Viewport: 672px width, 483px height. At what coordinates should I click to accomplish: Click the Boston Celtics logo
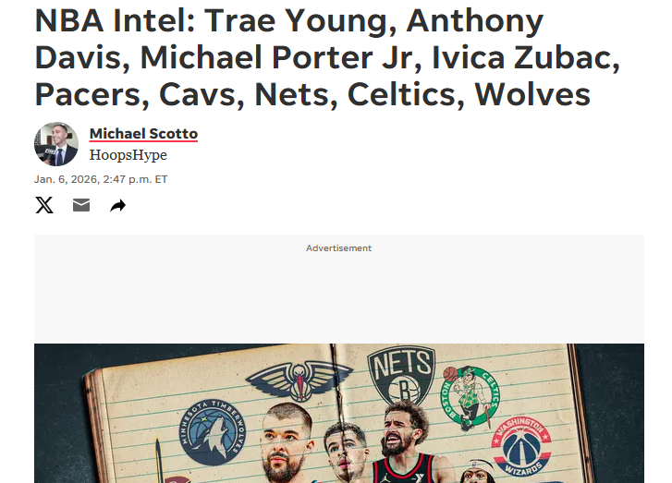(x=470, y=398)
